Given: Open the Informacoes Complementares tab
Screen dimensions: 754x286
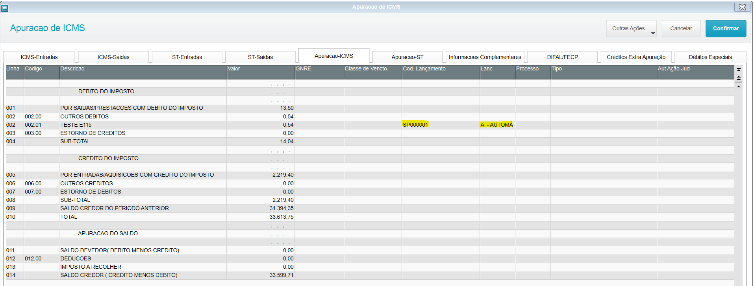Looking at the screenshot, I should (485, 57).
